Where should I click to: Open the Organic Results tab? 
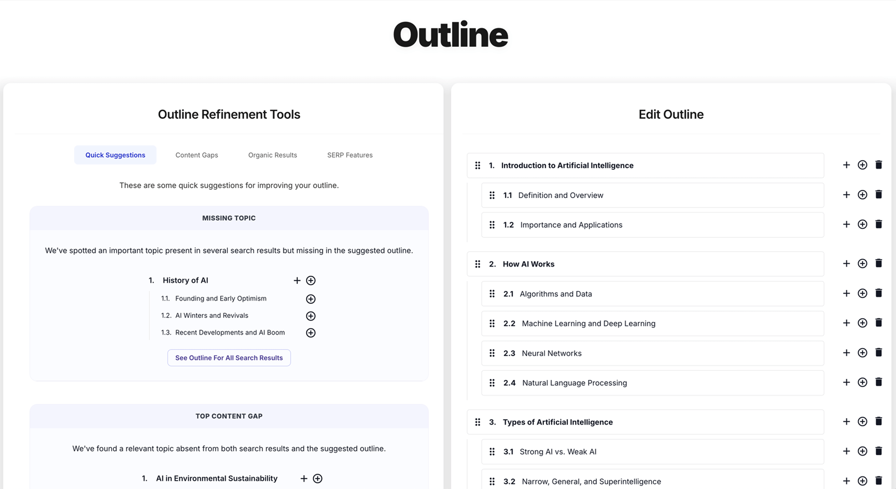click(x=272, y=155)
